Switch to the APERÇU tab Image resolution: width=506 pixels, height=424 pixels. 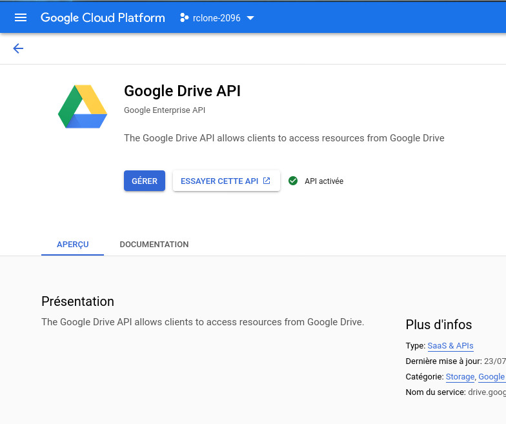click(x=72, y=244)
